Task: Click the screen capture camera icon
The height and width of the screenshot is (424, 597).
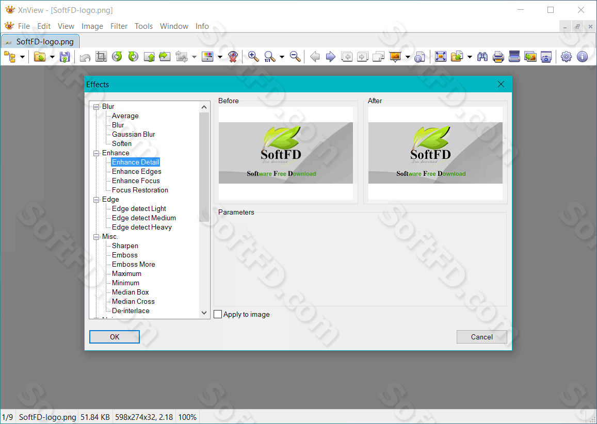Action: click(546, 57)
